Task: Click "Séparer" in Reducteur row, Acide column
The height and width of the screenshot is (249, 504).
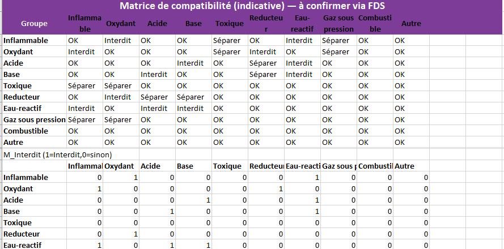Action: pos(154,97)
